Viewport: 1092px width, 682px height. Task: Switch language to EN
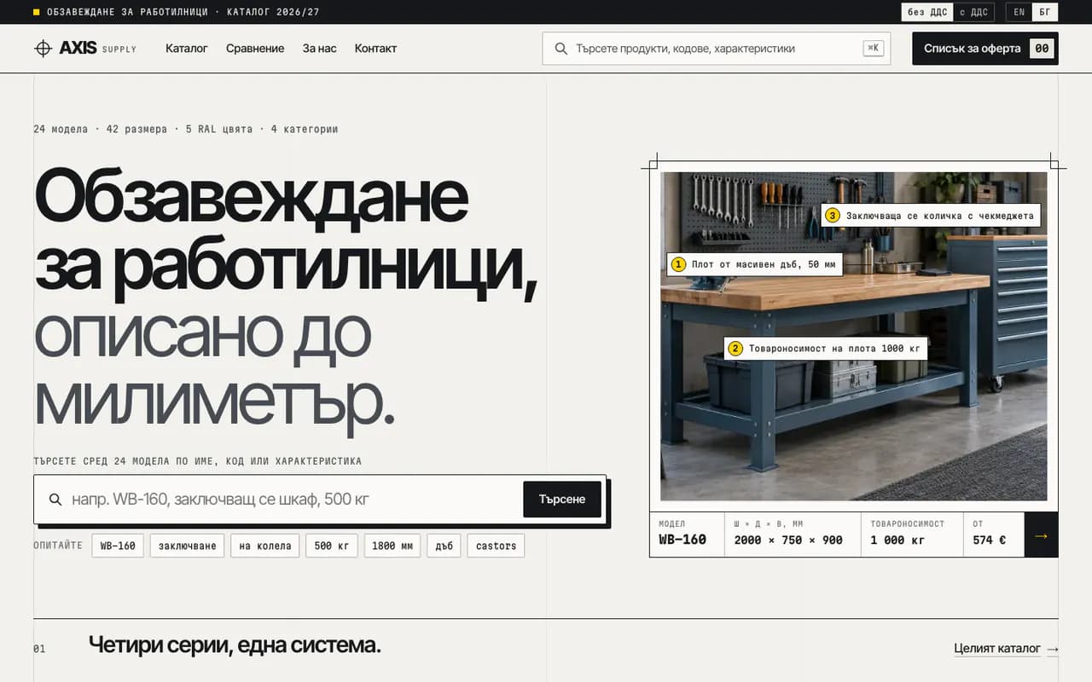pyautogui.click(x=1019, y=12)
